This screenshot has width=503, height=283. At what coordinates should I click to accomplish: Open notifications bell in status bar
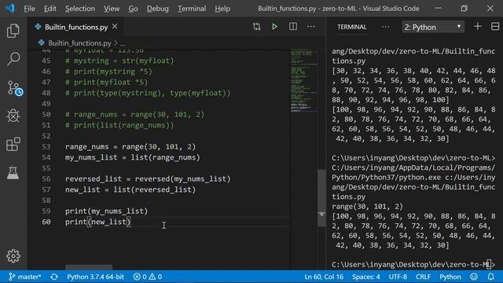pos(490,277)
